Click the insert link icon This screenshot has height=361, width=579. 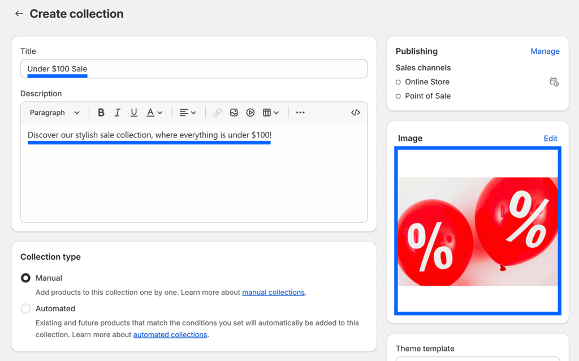point(217,113)
